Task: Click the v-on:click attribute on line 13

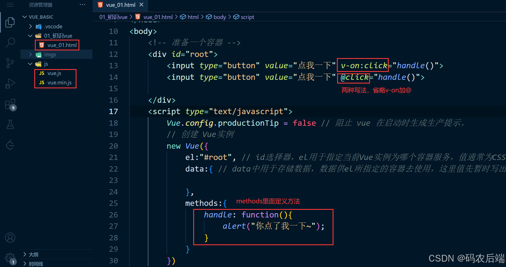Action: 364,66
